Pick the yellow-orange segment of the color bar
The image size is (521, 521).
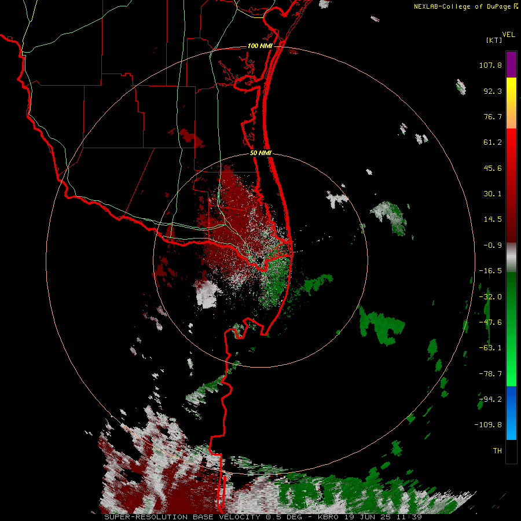(511, 103)
